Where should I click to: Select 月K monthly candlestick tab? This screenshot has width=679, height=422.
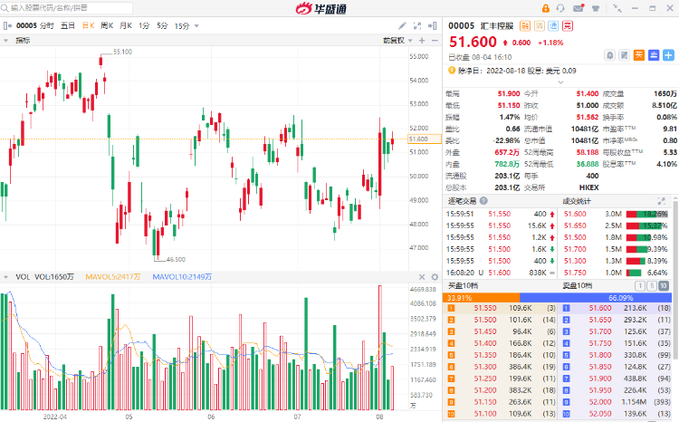[x=126, y=26]
